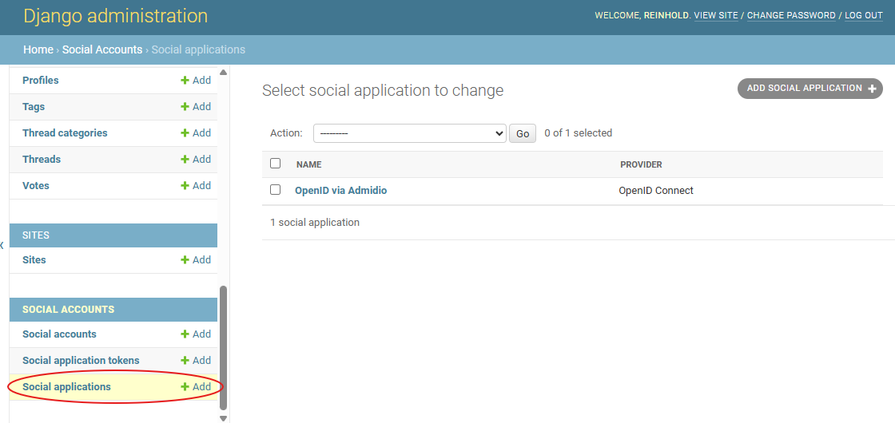Image resolution: width=895 pixels, height=423 pixels.
Task: Click the sidebar scrollbar down arrow
Action: coord(223,417)
